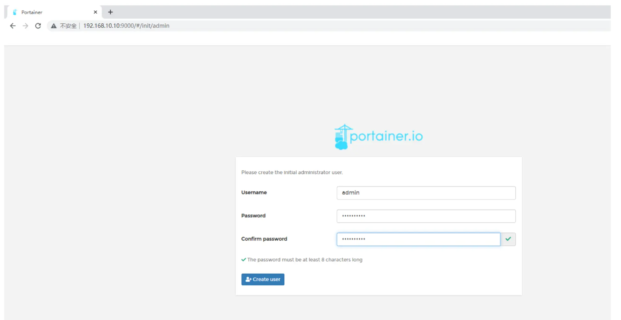This screenshot has width=621, height=320.
Task: Click the browser back arrow
Action: 13,26
